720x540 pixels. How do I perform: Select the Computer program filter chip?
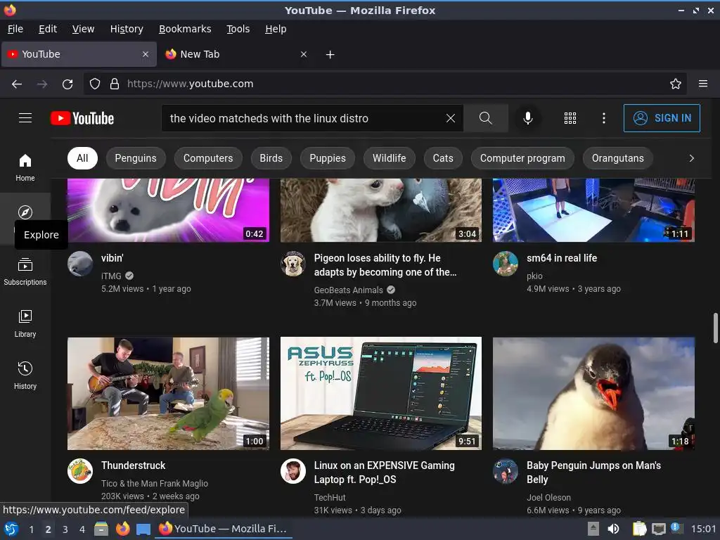(522, 158)
